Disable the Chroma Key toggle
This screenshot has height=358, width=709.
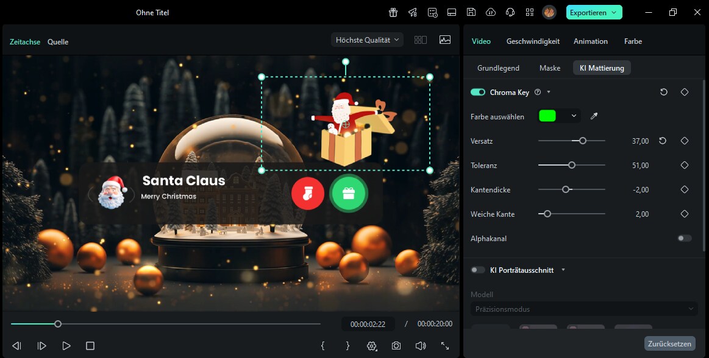pos(477,92)
